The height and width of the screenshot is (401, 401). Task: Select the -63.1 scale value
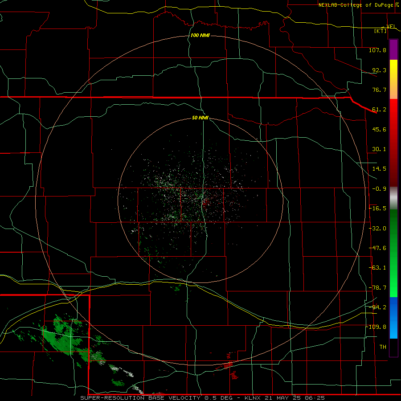pos(377,268)
